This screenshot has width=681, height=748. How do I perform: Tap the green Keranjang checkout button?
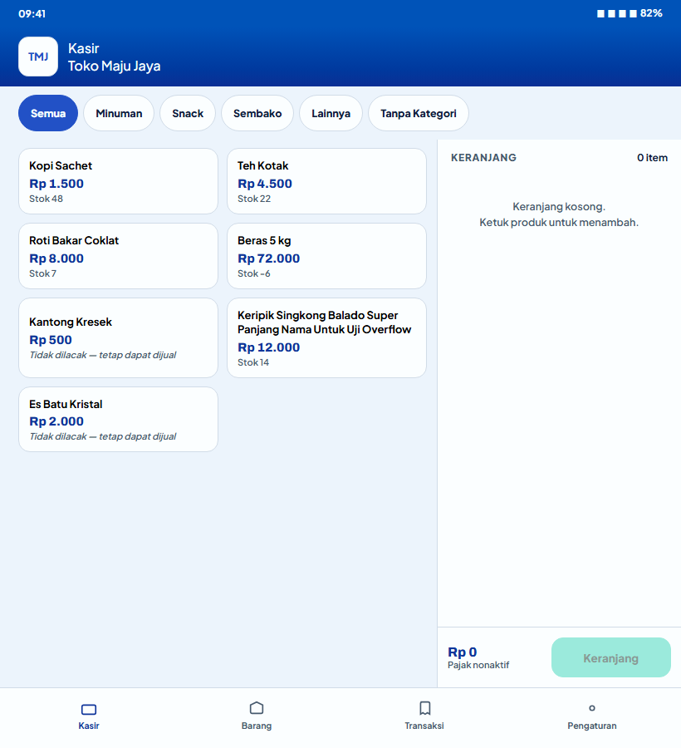click(x=611, y=657)
